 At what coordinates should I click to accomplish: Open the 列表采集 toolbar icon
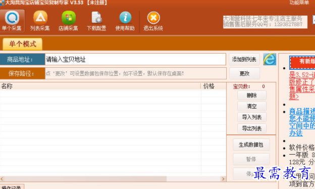click(40, 21)
